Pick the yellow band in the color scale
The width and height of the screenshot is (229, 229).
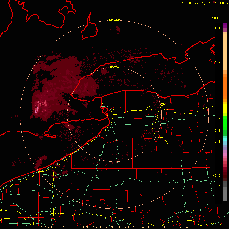click(x=225, y=109)
